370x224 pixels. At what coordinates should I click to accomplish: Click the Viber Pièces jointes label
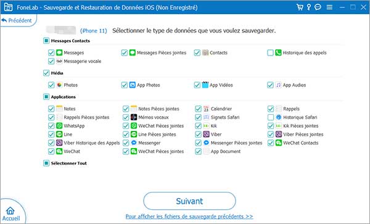point(303,135)
